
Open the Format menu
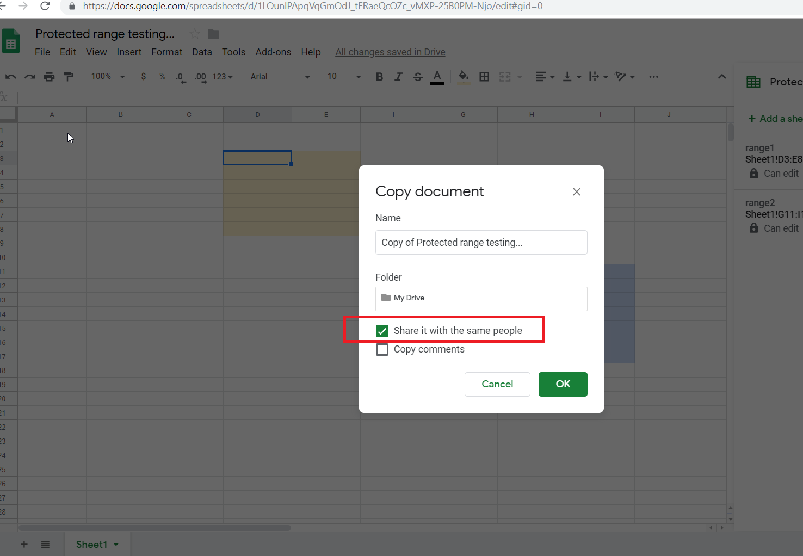tap(166, 52)
